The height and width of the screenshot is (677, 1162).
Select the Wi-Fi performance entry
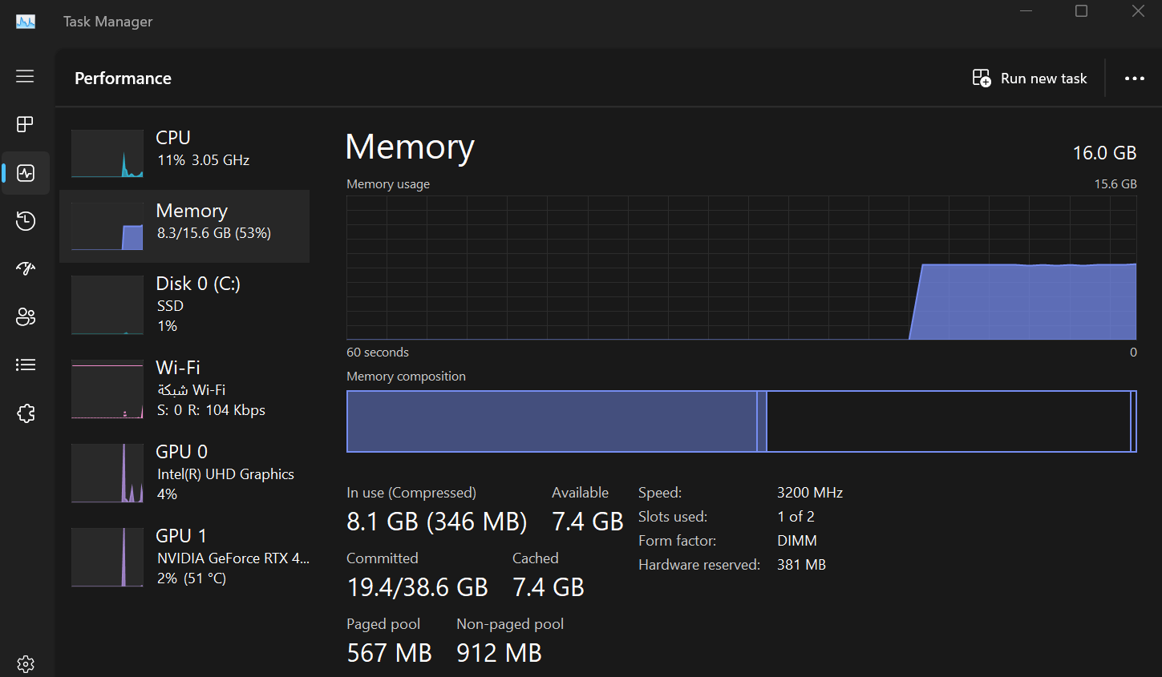[184, 389]
